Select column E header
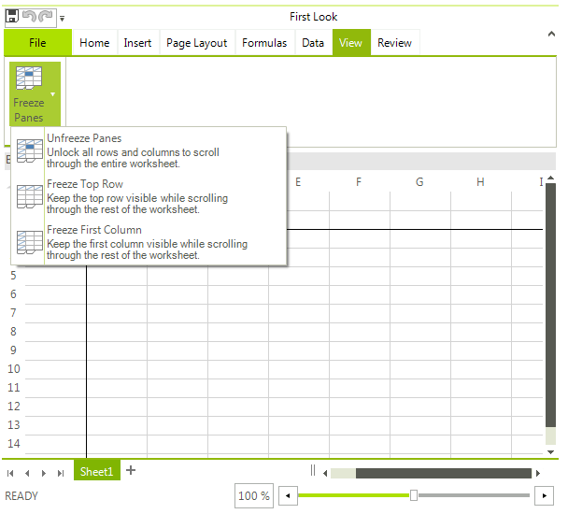The image size is (568, 514). [x=298, y=182]
